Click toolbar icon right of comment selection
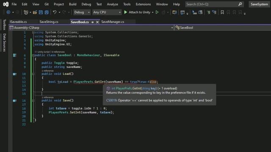The width and height of the screenshot is (271, 152). [200, 12]
